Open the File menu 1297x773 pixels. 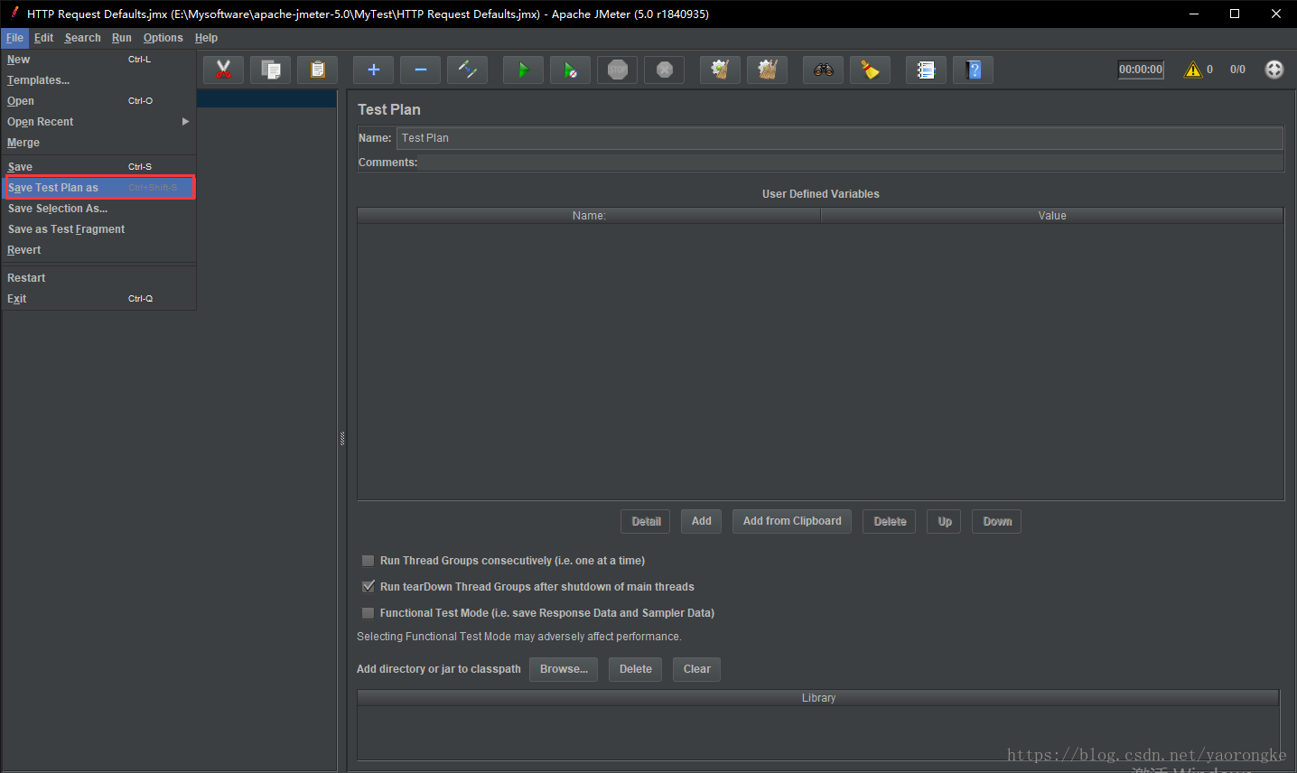[14, 38]
